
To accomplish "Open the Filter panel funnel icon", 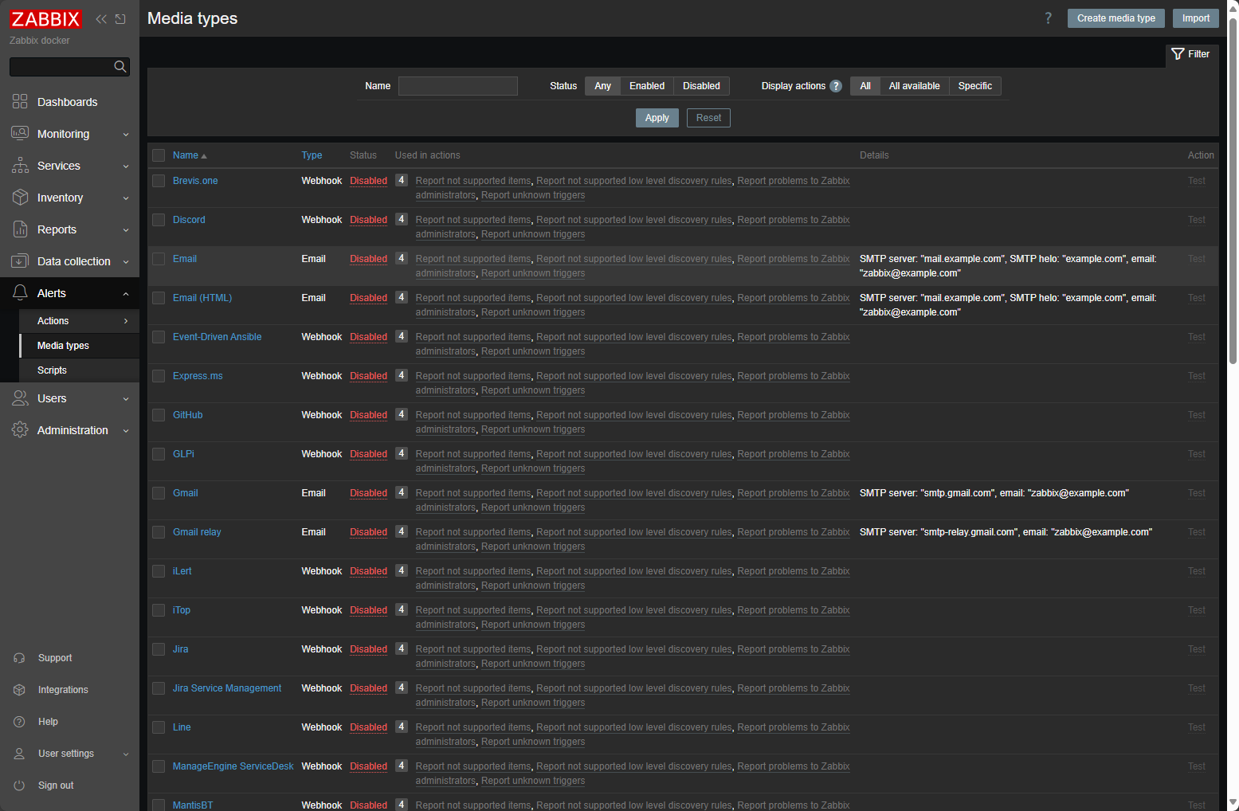I will [x=1178, y=54].
